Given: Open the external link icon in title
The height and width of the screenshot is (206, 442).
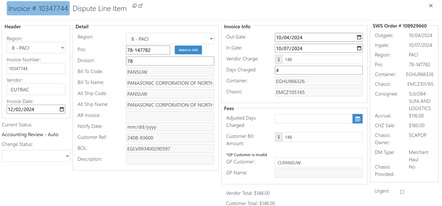Looking at the screenshot, I should point(140,6).
